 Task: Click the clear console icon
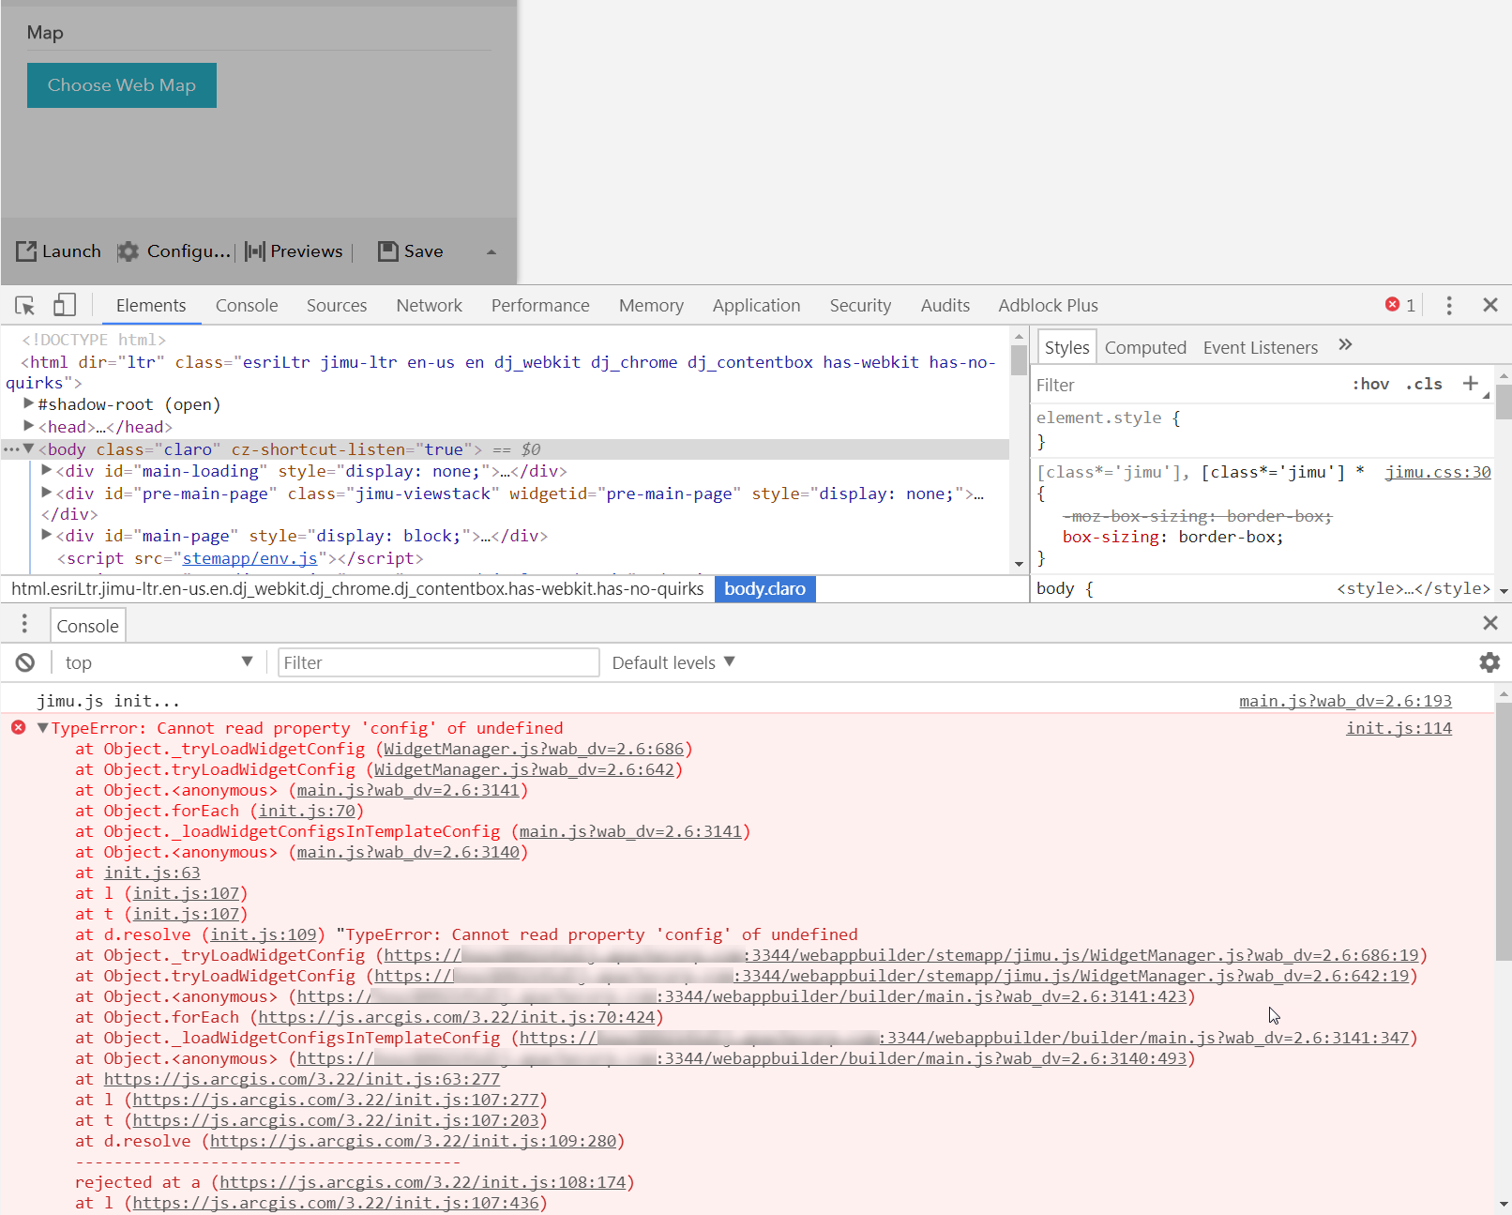tap(25, 663)
